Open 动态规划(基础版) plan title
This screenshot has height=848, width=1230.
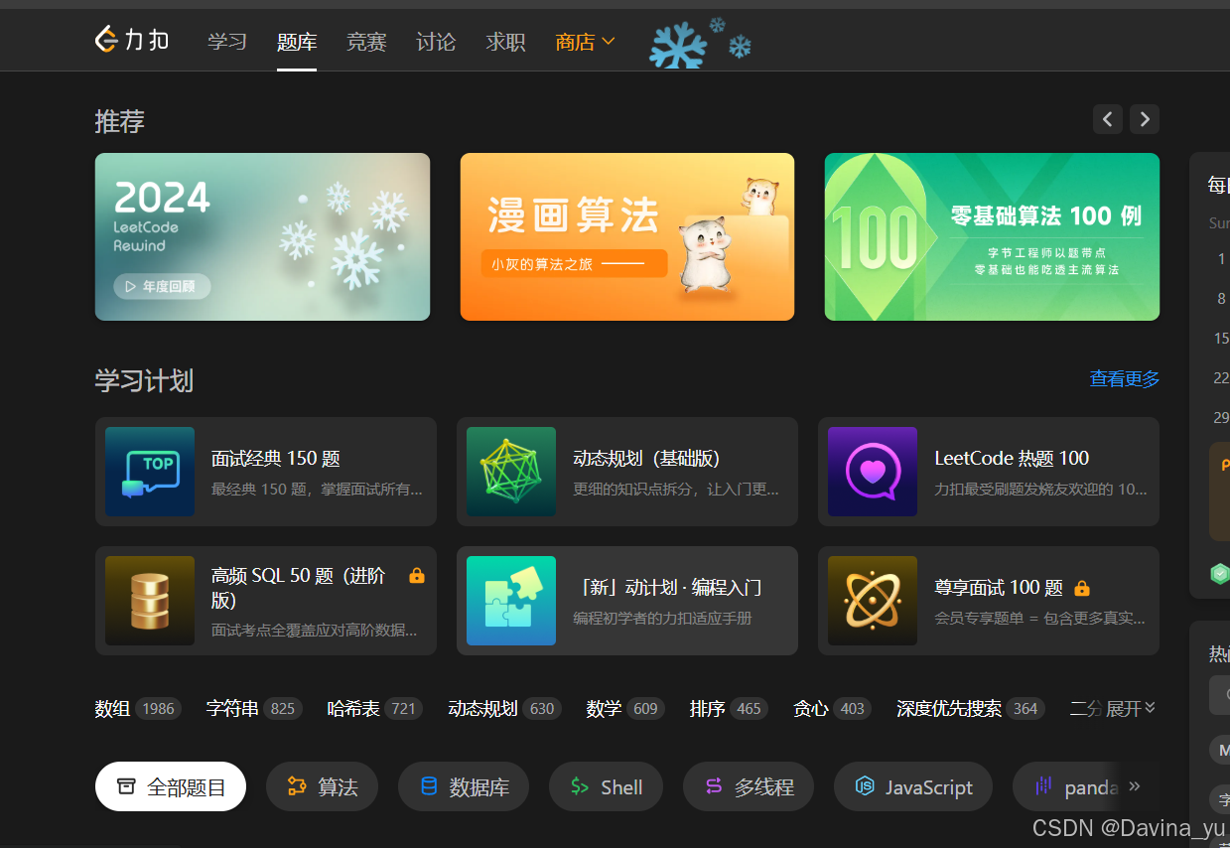646,458
